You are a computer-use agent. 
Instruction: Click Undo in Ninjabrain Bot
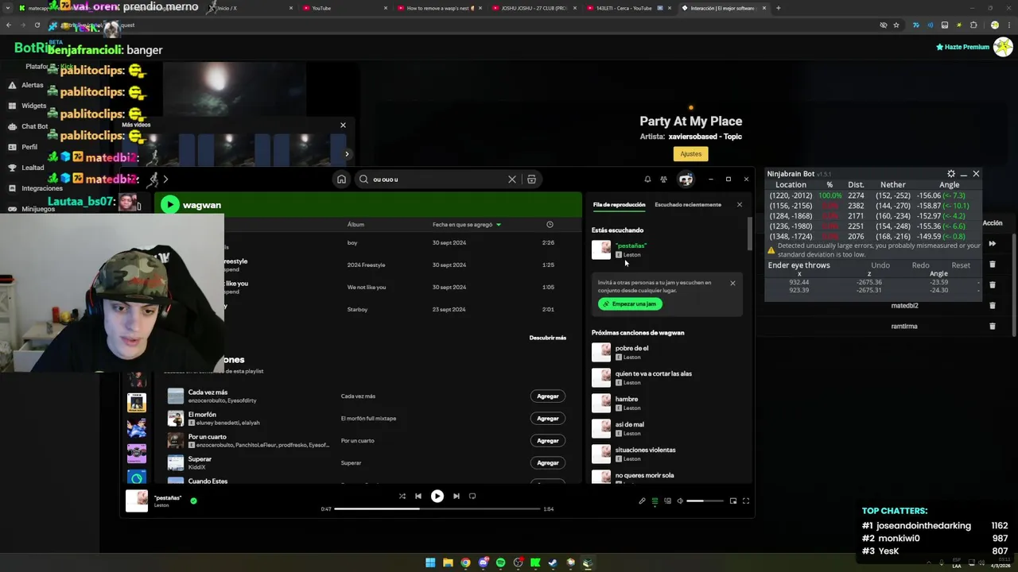pos(880,265)
